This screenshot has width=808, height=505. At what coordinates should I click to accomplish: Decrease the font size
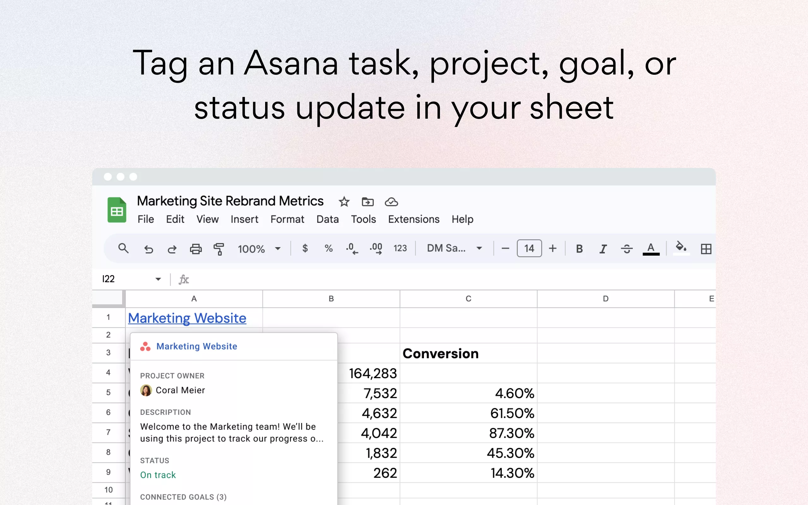click(505, 248)
